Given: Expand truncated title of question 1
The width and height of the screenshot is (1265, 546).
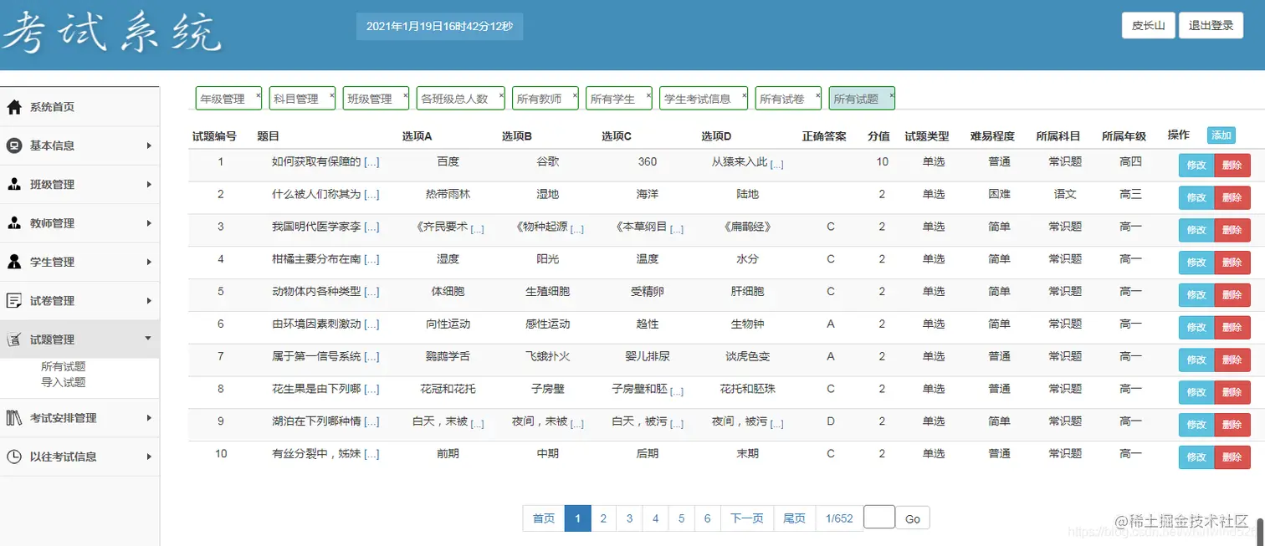Looking at the screenshot, I should coord(371,162).
